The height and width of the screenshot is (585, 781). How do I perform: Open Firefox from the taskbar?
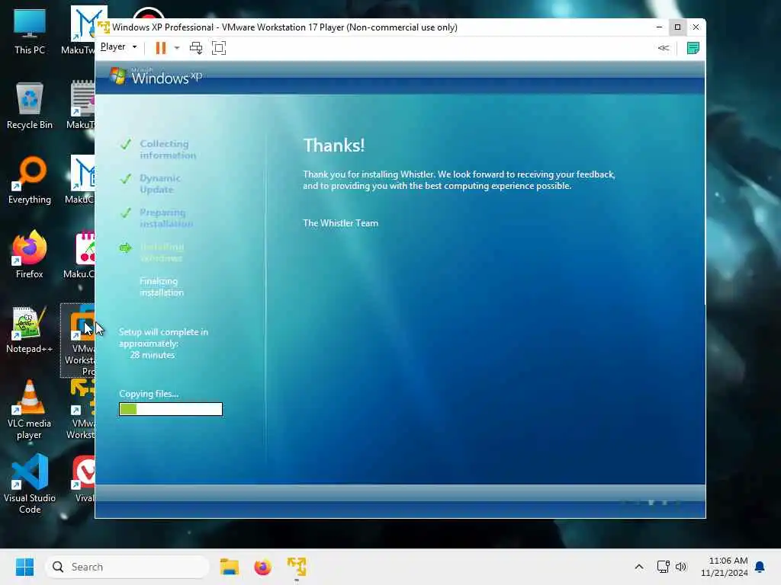262,567
